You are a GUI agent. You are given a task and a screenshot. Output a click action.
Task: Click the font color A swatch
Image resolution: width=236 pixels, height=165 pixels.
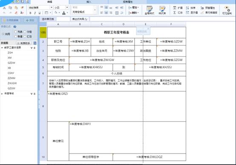(x=64, y=13)
